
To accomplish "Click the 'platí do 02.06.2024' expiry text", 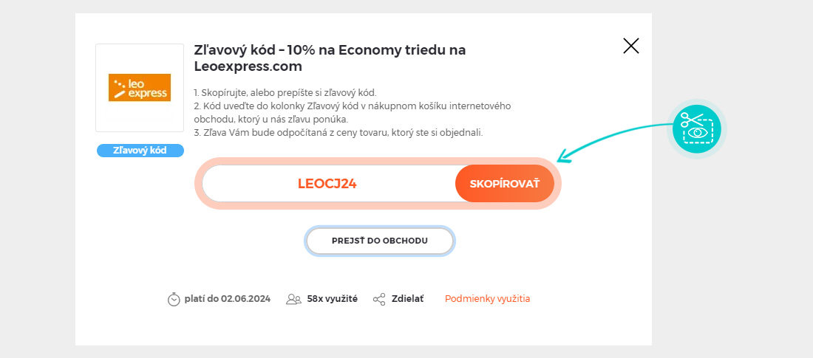I will coord(227,299).
